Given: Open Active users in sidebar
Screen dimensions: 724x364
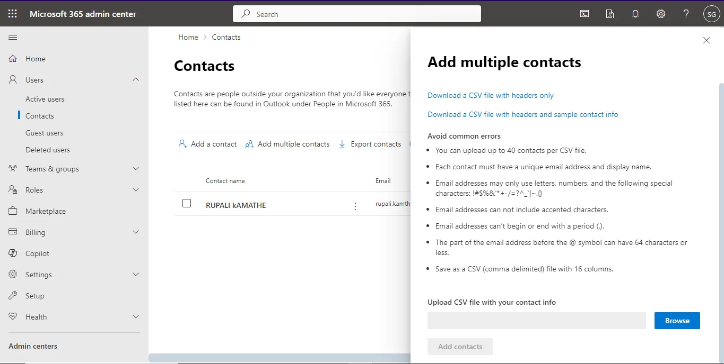Looking at the screenshot, I should (x=45, y=99).
